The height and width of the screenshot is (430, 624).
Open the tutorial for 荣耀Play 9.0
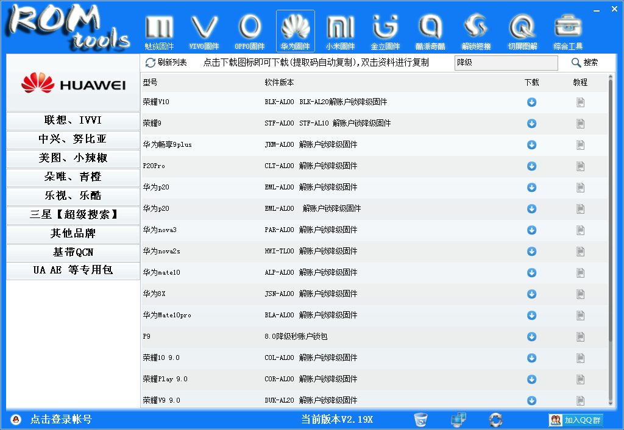pyautogui.click(x=581, y=379)
